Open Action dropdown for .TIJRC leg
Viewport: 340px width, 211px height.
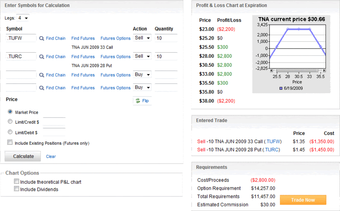(143, 56)
